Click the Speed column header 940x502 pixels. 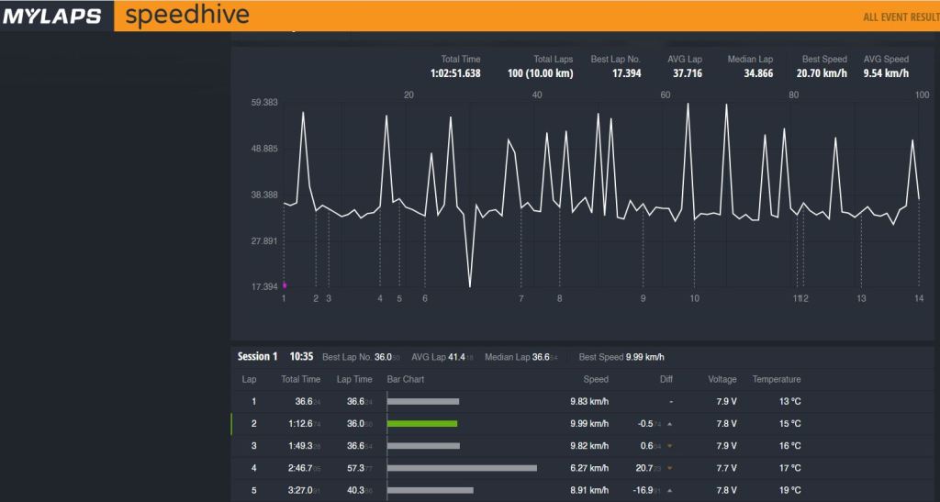[596, 379]
